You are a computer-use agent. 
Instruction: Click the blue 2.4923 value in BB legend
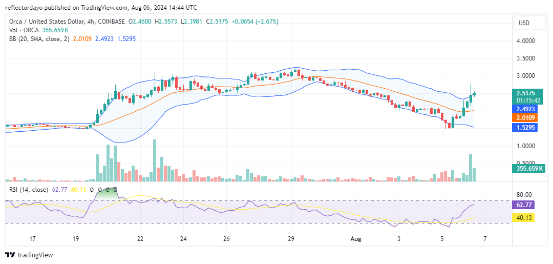(x=103, y=39)
